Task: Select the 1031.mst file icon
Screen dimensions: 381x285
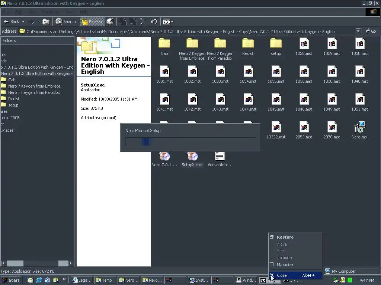Action: click(x=164, y=72)
